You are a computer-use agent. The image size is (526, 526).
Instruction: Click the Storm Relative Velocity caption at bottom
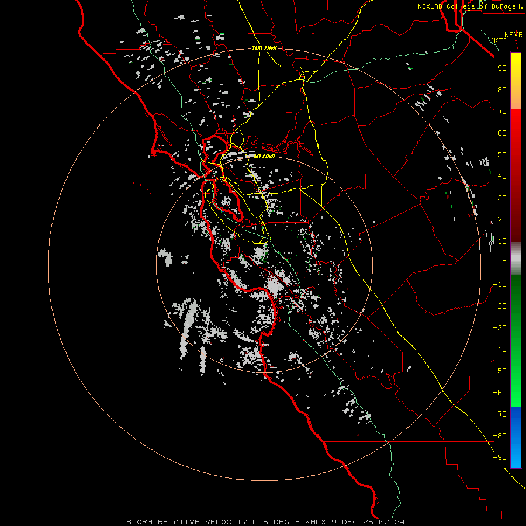265,522
